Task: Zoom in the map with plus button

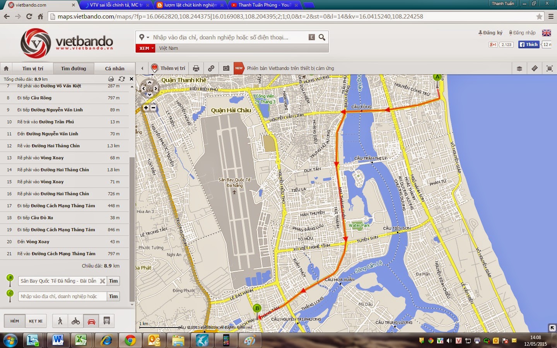Action: (146, 107)
